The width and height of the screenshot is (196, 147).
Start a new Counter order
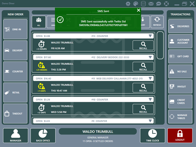[x=15, y=72]
